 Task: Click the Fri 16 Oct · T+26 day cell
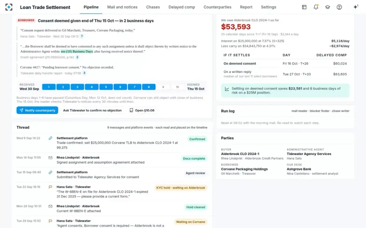click(296, 64)
